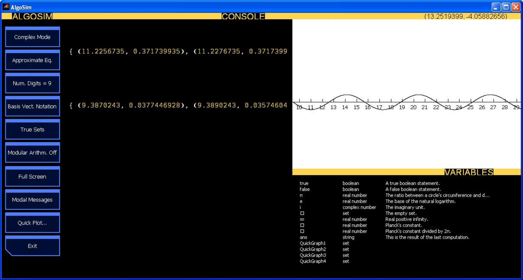This screenshot has width=523, height=280.
Task: Toggle the Approximate Eq. setting
Action: (32, 60)
